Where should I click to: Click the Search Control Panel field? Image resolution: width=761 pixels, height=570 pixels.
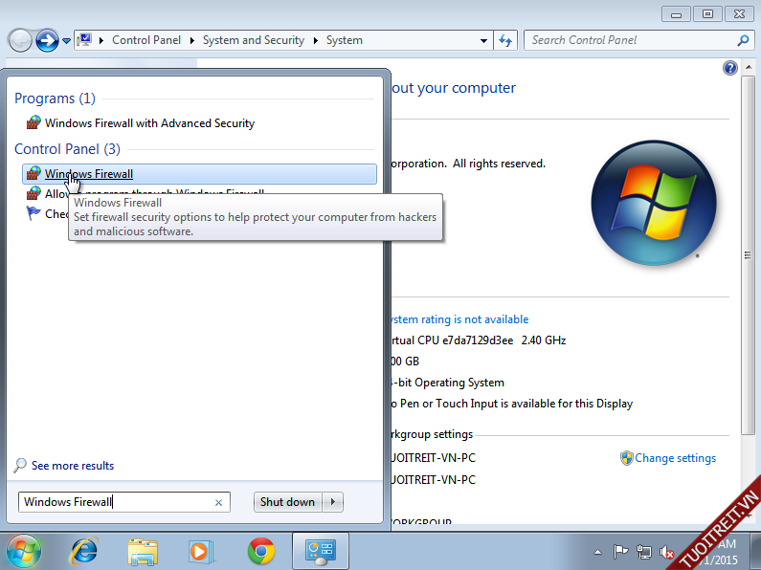pos(632,40)
